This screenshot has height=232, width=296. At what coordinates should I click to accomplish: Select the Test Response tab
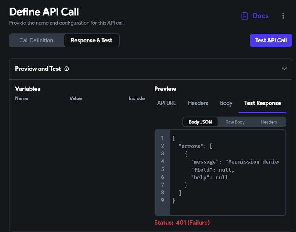(x=262, y=103)
